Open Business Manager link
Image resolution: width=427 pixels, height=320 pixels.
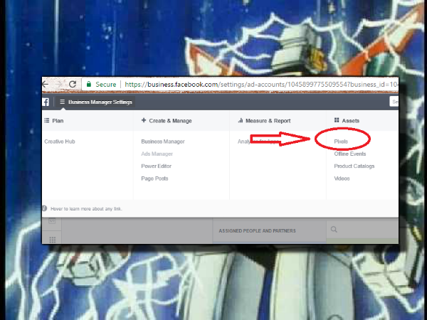point(163,142)
